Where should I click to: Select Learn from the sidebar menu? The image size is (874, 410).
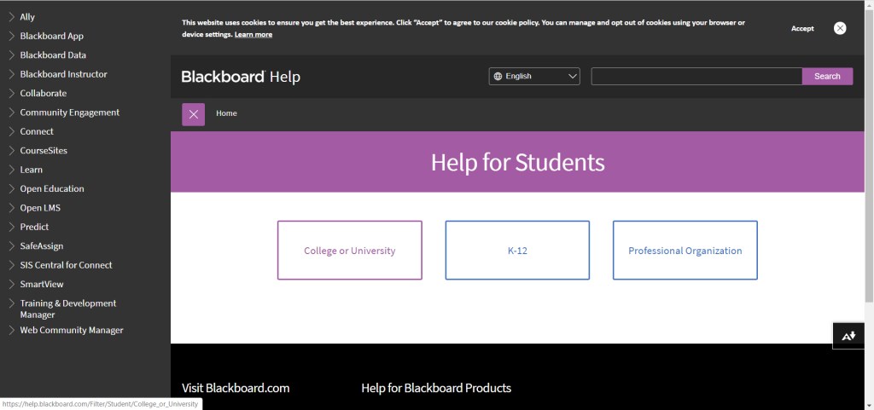point(31,170)
